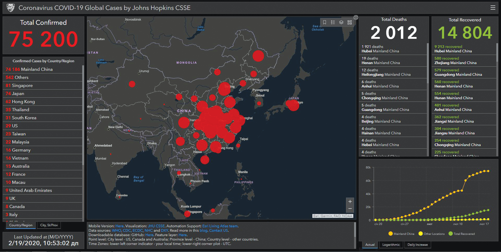Toggle Total Recovered legend series
The height and width of the screenshot is (252, 501).
tap(461, 234)
